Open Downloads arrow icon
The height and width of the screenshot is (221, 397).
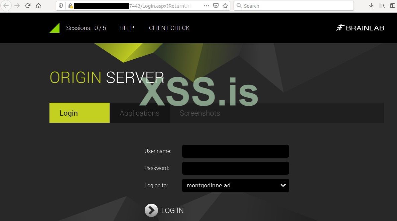[x=371, y=6]
